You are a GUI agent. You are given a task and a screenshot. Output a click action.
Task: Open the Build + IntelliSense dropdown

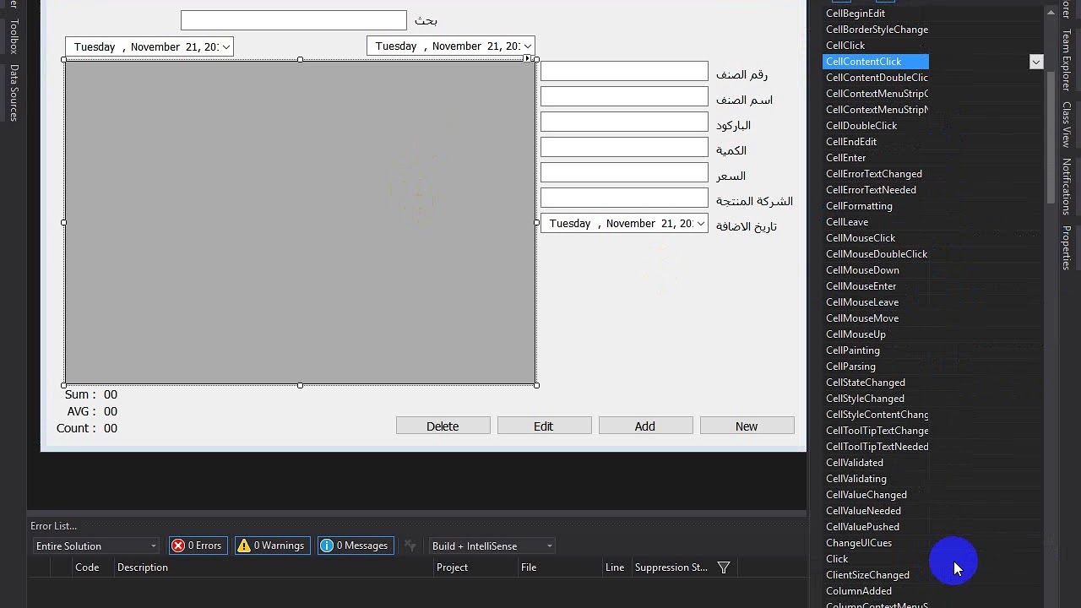click(492, 546)
